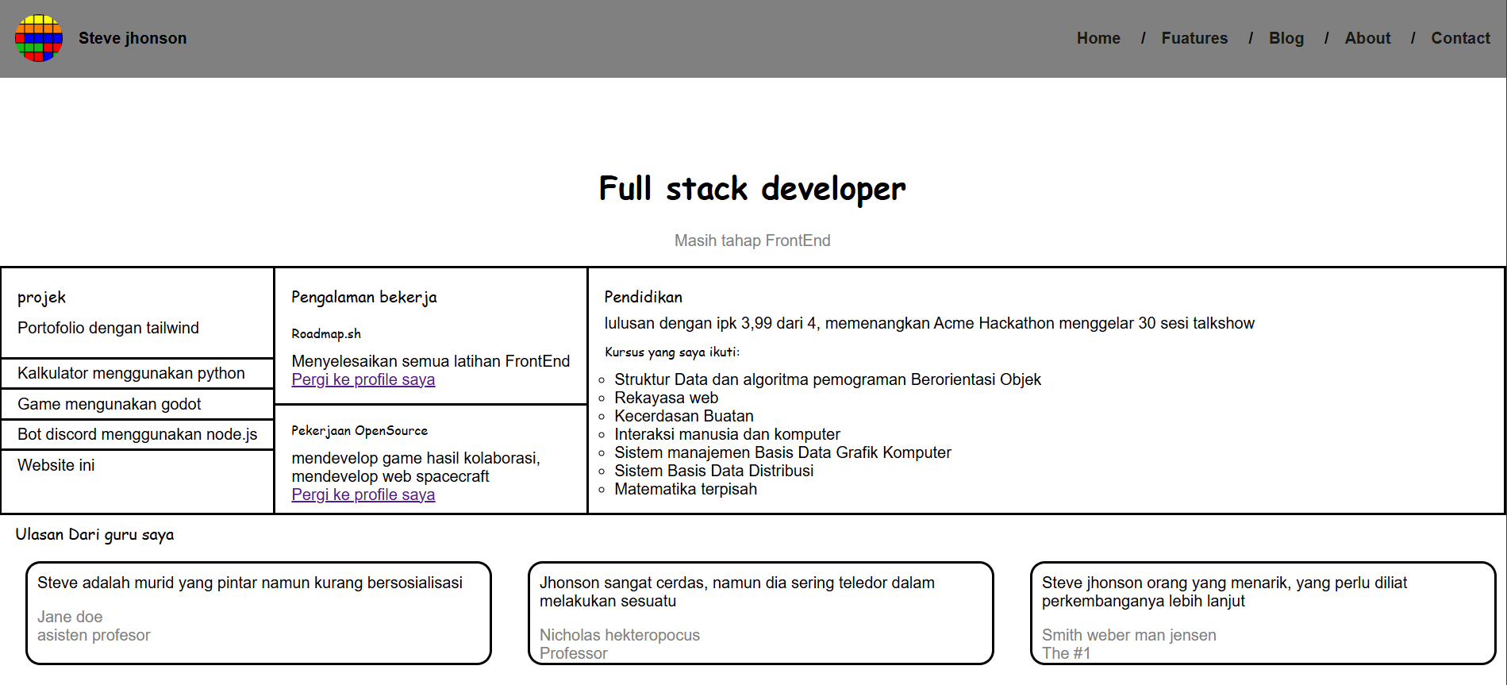Select the Nicholas hekteropocus review card
The height and width of the screenshot is (685, 1507).
760,612
